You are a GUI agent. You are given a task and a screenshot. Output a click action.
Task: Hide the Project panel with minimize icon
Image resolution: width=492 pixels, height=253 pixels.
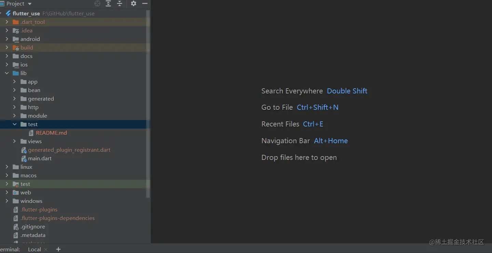145,3
